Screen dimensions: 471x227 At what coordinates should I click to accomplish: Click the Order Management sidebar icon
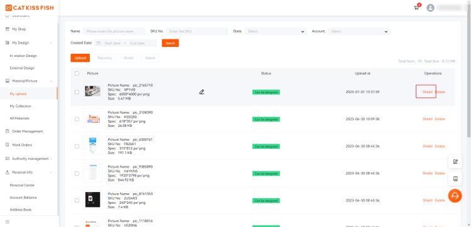tap(8, 131)
